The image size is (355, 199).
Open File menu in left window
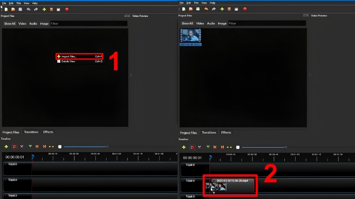(x=4, y=3)
